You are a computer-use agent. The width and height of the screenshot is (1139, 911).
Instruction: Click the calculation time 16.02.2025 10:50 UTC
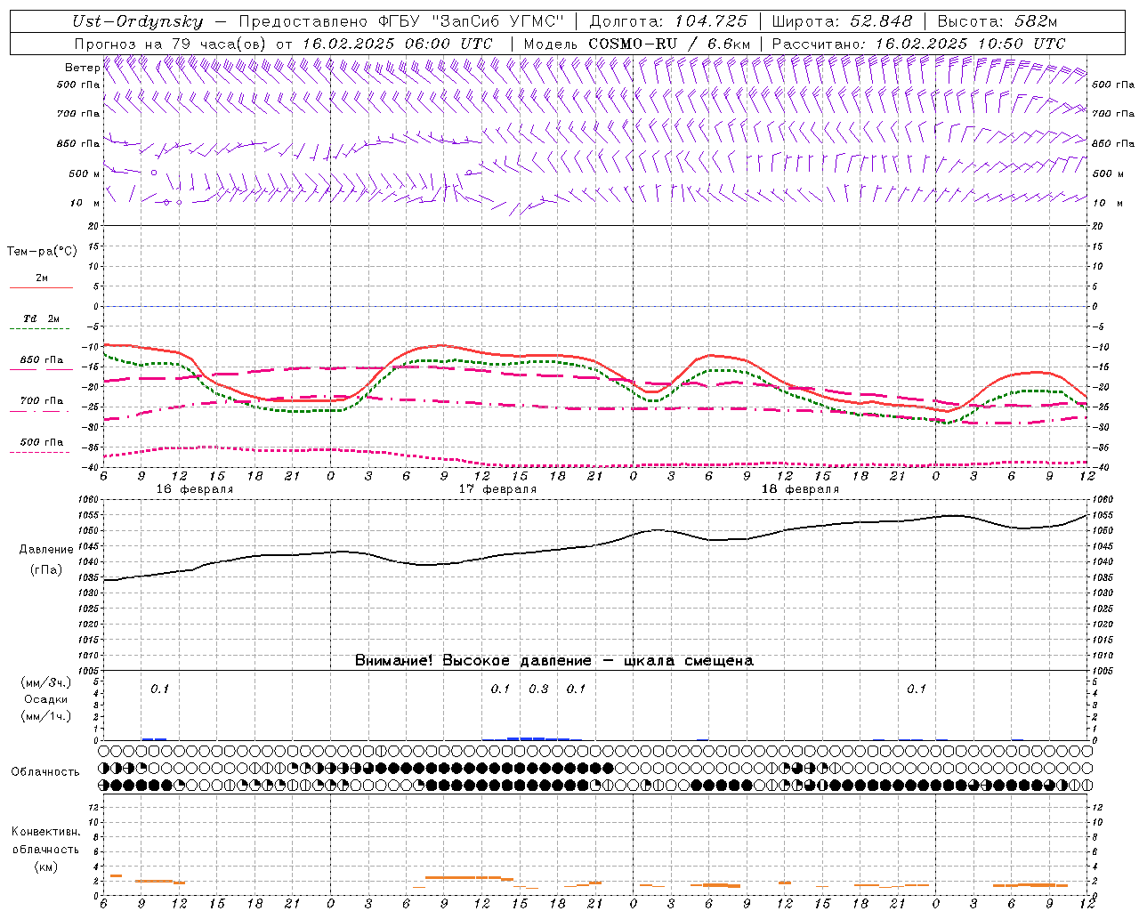point(970,44)
